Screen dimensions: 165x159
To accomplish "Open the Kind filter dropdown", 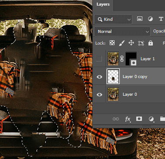I will [x=113, y=19].
